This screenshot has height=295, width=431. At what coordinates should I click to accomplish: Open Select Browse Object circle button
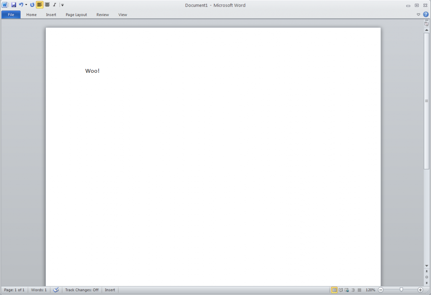[x=427, y=277]
